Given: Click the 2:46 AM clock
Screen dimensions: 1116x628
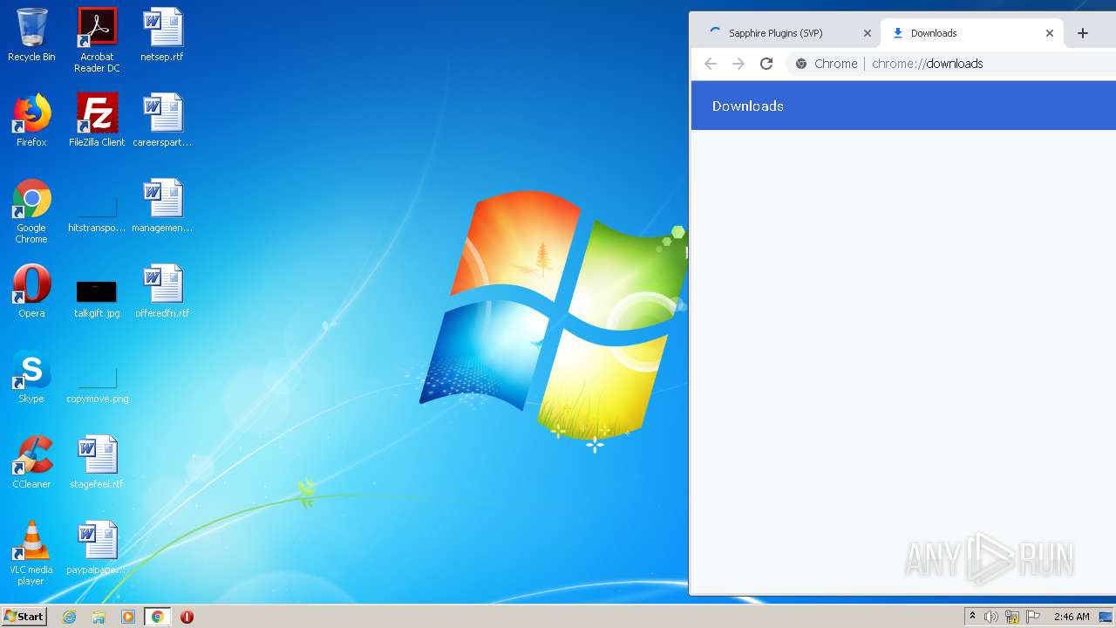Looking at the screenshot, I should pyautogui.click(x=1072, y=617).
